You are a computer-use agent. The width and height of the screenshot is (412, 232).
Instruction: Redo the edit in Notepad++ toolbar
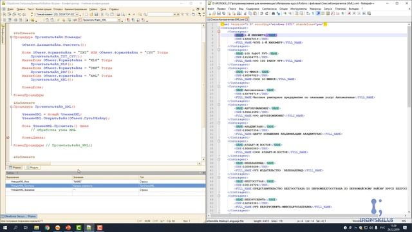tap(267, 14)
